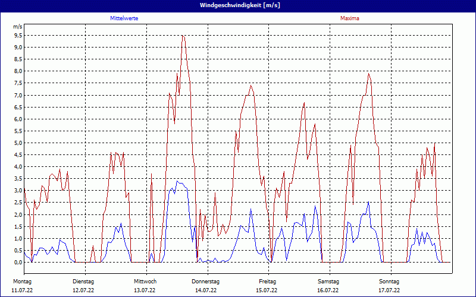Select the blue Mittelwerte legend label
This screenshot has height=297, width=476.
pyautogui.click(x=124, y=18)
